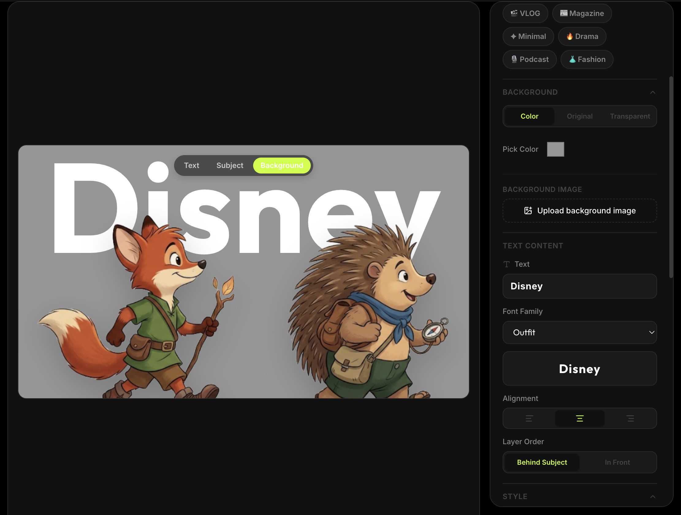This screenshot has height=515, width=681.
Task: Set background mode to Color
Action: coord(529,116)
